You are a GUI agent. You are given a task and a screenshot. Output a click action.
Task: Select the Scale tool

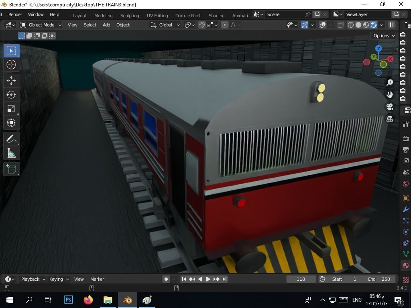(x=11, y=109)
